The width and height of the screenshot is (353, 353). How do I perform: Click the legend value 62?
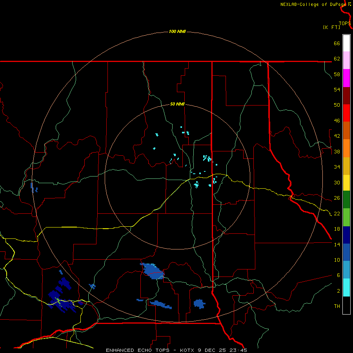point(337,59)
